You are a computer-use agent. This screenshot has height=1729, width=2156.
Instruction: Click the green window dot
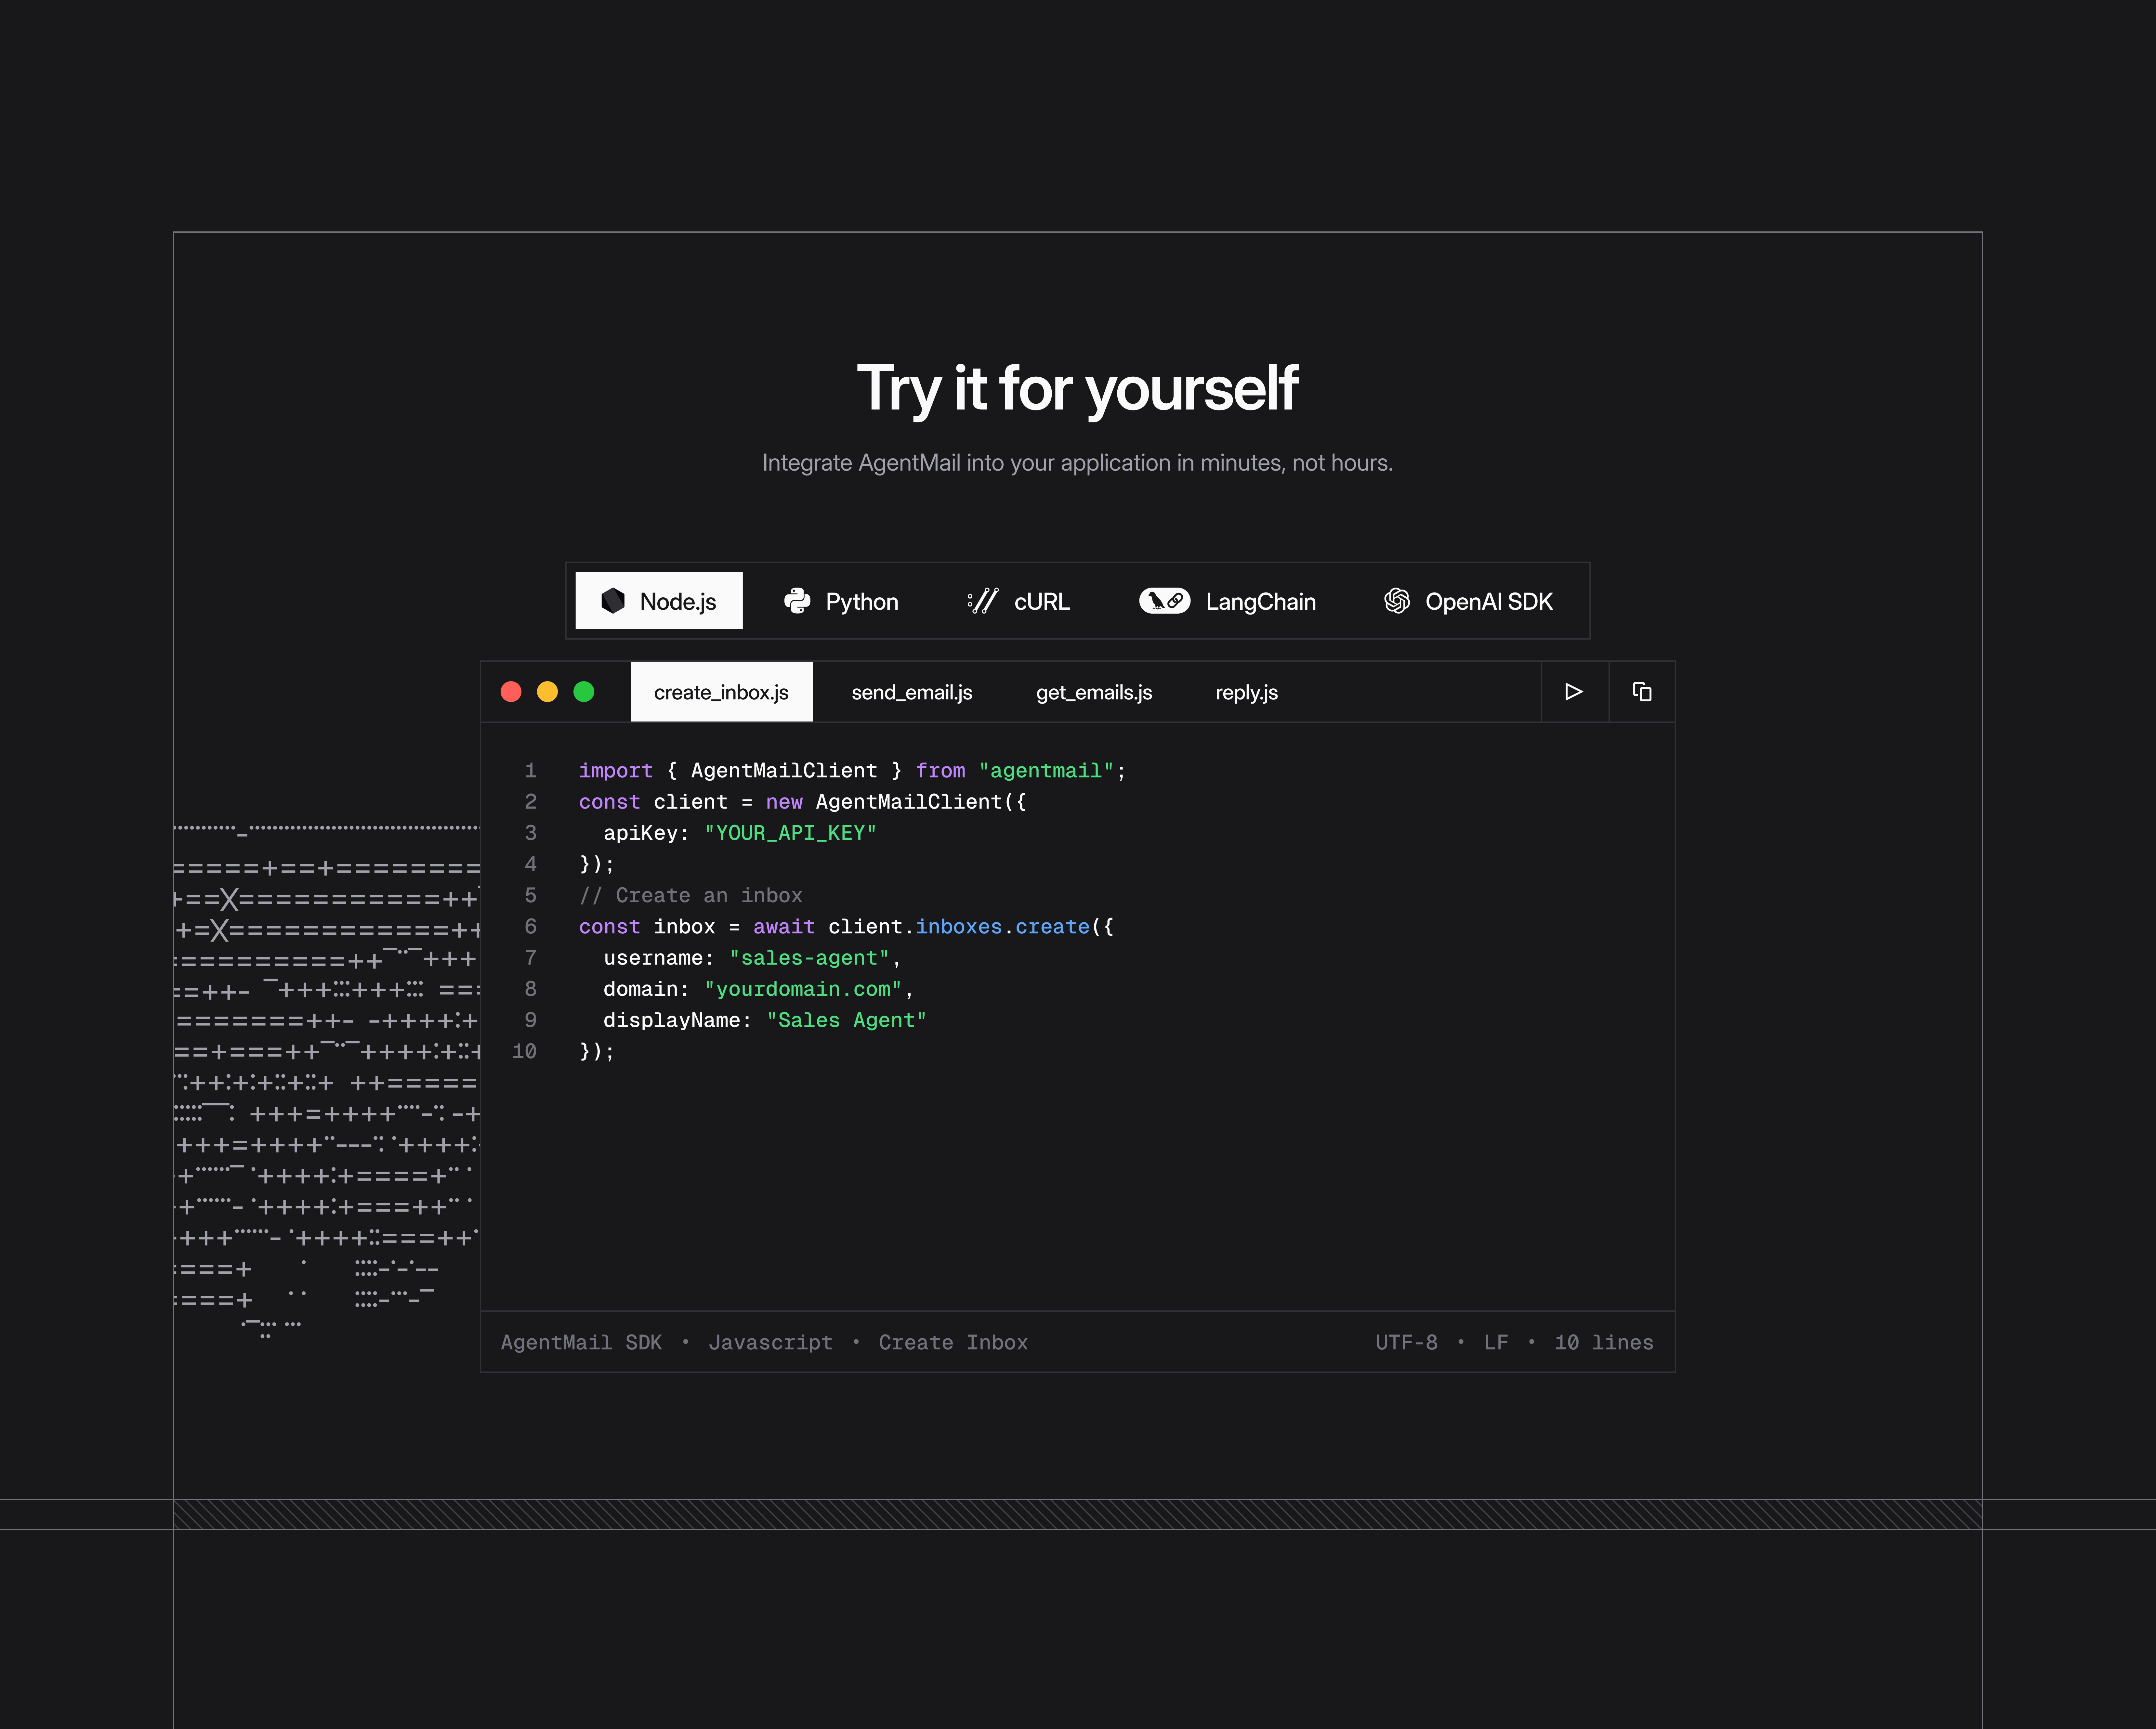pyautogui.click(x=584, y=692)
